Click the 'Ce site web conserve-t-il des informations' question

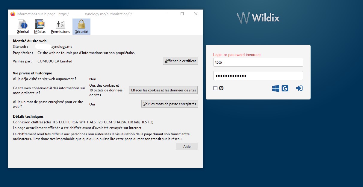pos(49,91)
